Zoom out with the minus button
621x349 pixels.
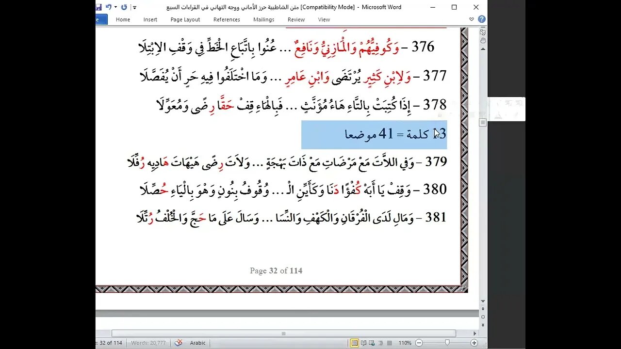tap(419, 343)
